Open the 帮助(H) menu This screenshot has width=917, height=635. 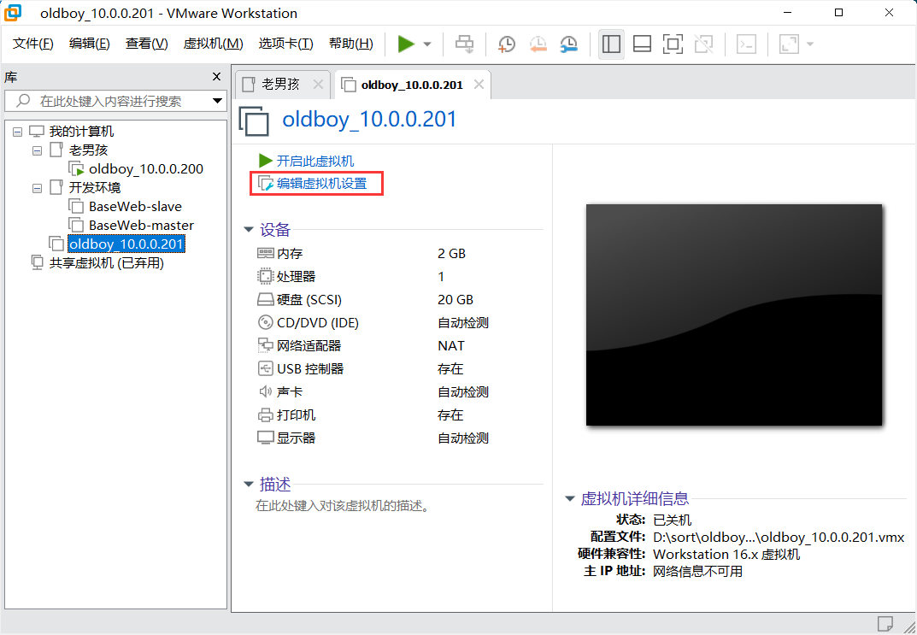(350, 44)
